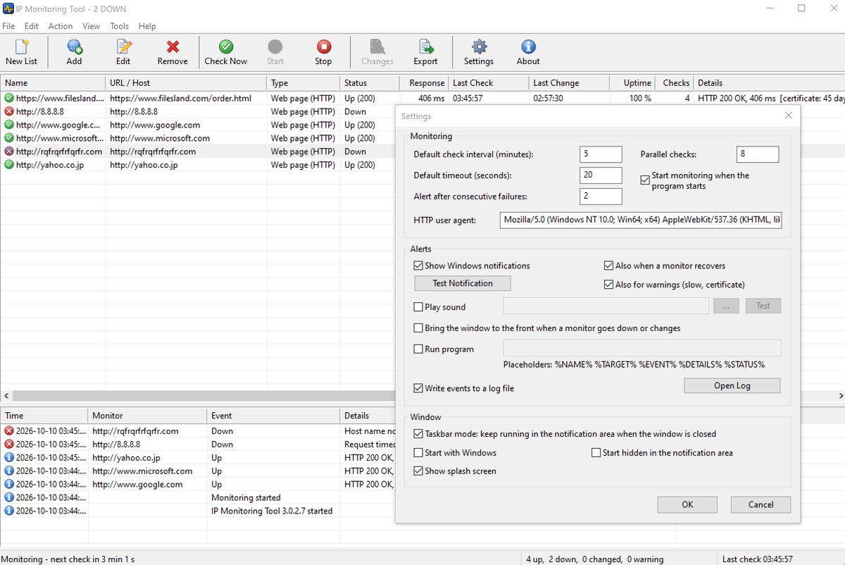
Task: Click the New List toolbar icon
Action: (21, 47)
